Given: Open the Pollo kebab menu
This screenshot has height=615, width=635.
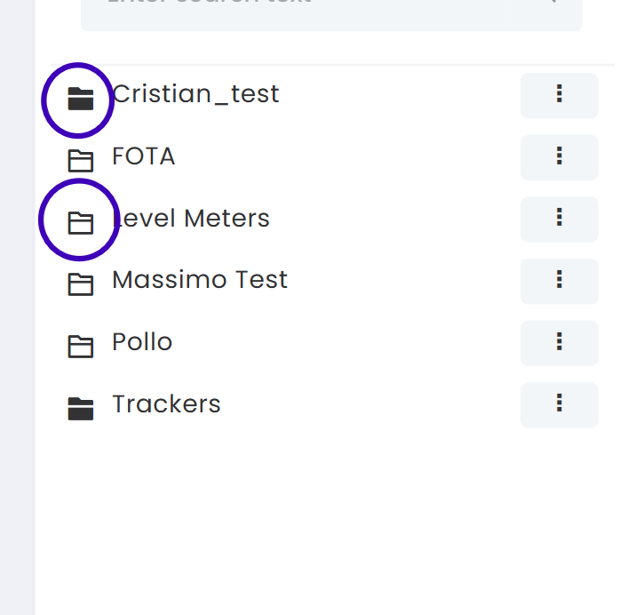Looking at the screenshot, I should [559, 342].
